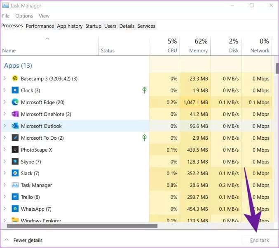This screenshot has width=279, height=248.
Task: Click the Task Manager title bar icon
Action: [x=5, y=5]
